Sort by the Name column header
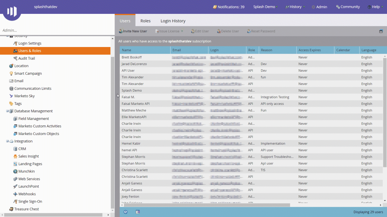The image size is (387, 217). tap(145, 50)
